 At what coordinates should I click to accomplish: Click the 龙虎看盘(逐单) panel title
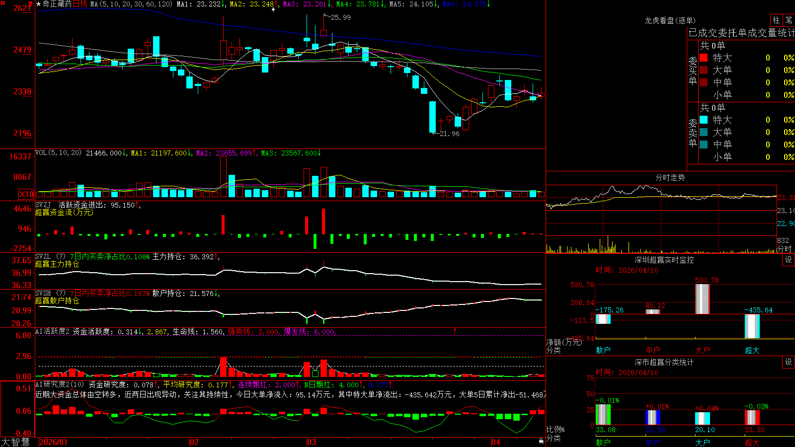670,20
